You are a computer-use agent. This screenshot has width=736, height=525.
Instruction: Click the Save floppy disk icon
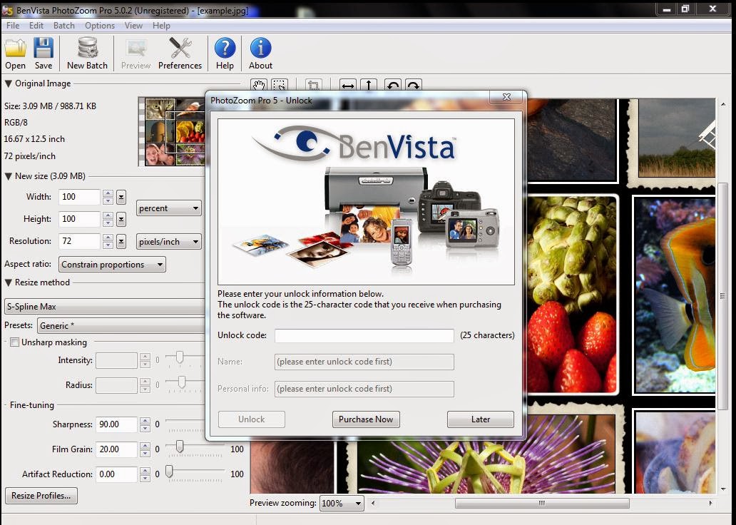click(44, 53)
